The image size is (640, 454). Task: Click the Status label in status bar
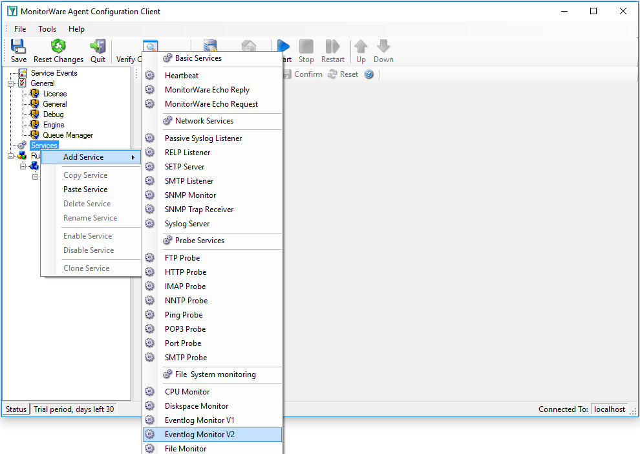click(16, 409)
